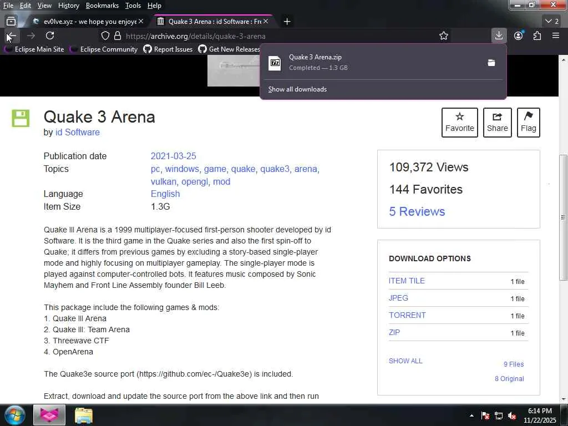Click the muted volume tray icon
This screenshot has width=568, height=426.
tap(512, 415)
